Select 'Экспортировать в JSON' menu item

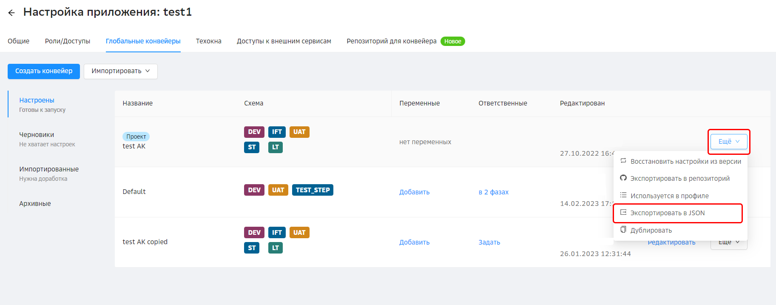coord(667,213)
